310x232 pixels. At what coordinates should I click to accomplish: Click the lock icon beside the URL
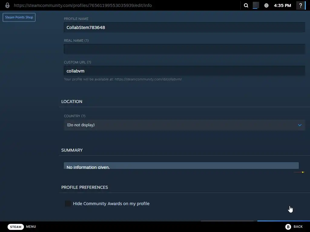point(7,5)
